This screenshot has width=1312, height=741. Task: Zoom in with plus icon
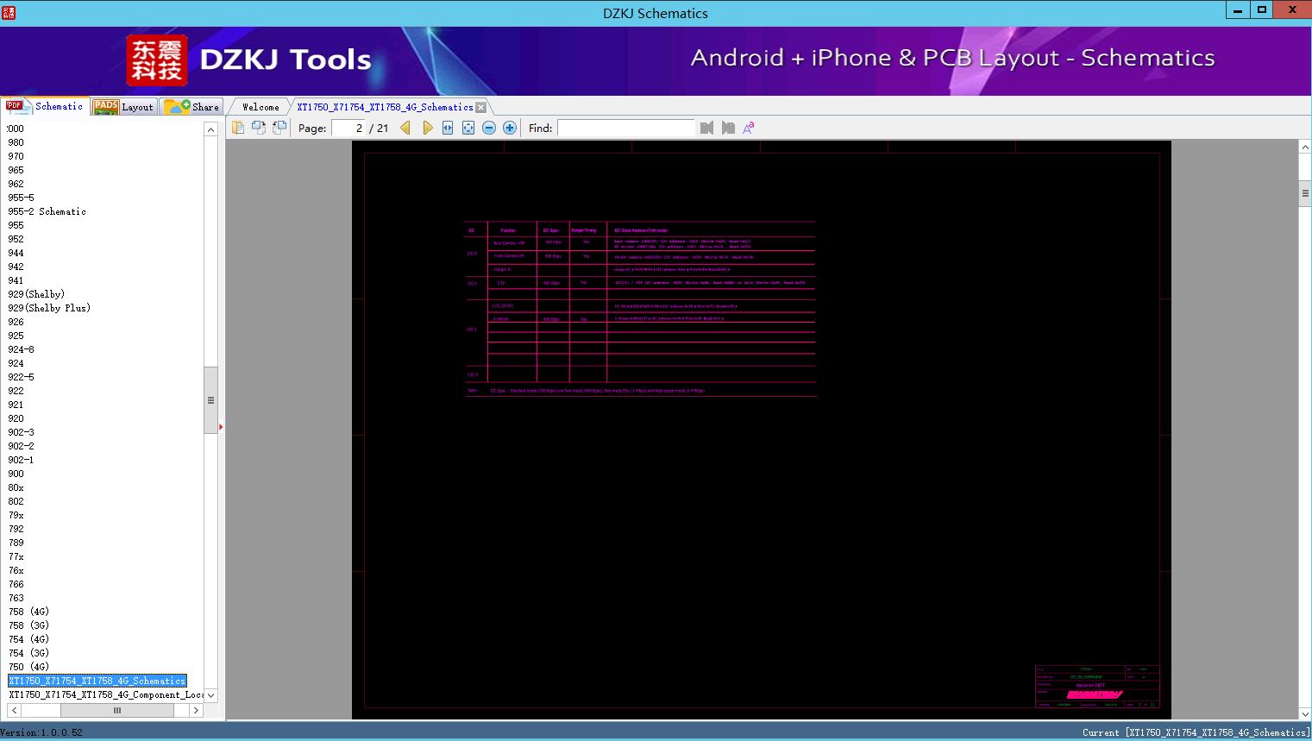[x=510, y=128]
